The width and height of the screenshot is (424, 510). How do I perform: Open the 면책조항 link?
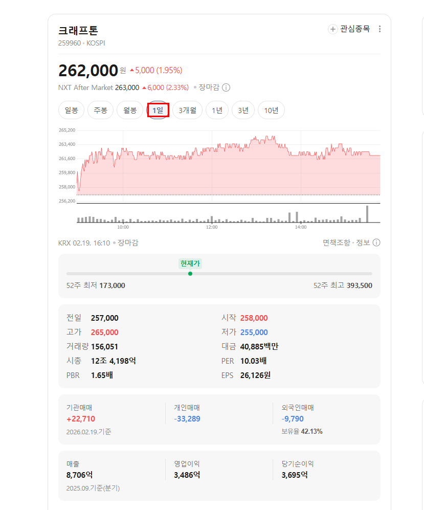(336, 242)
